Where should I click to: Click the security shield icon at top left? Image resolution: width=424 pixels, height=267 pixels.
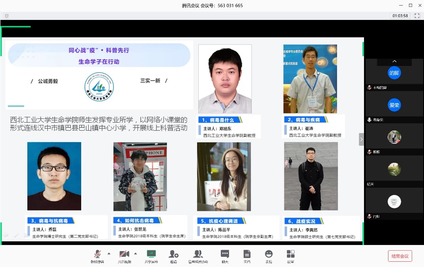(7, 16)
